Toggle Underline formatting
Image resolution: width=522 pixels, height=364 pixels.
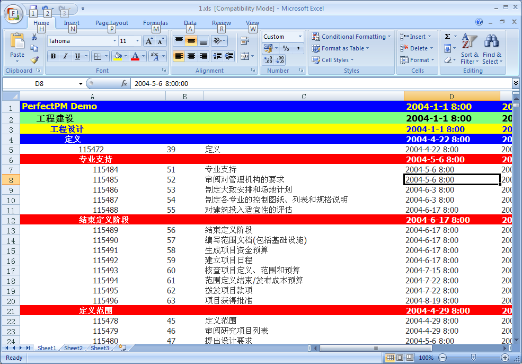[x=77, y=56]
